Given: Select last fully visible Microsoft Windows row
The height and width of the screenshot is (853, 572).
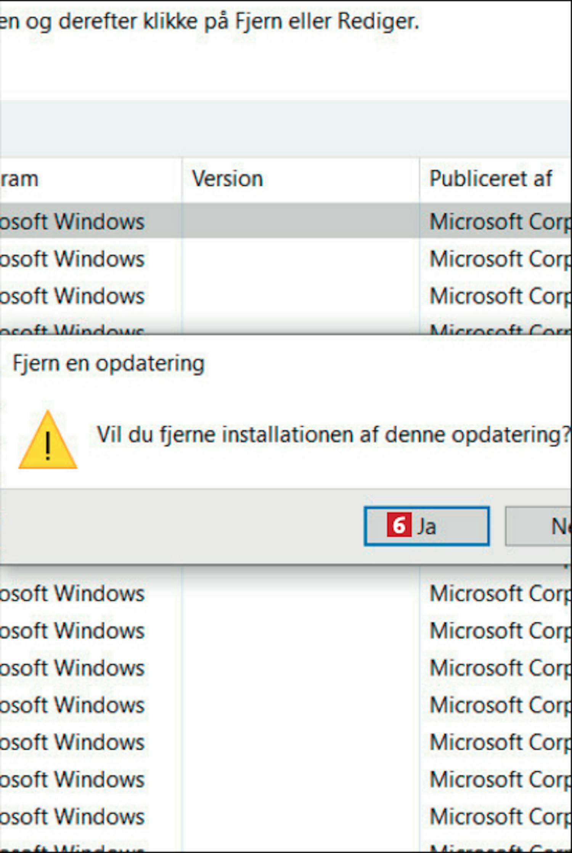Looking at the screenshot, I should point(286,816).
